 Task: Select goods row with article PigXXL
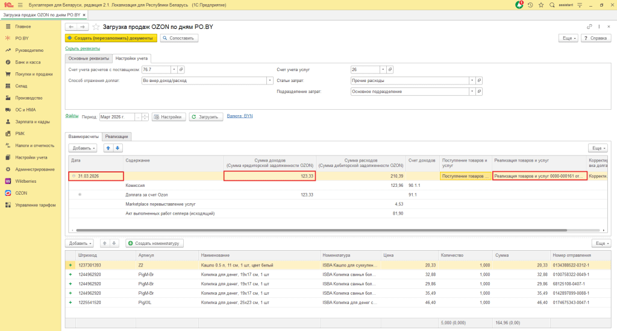339,303
